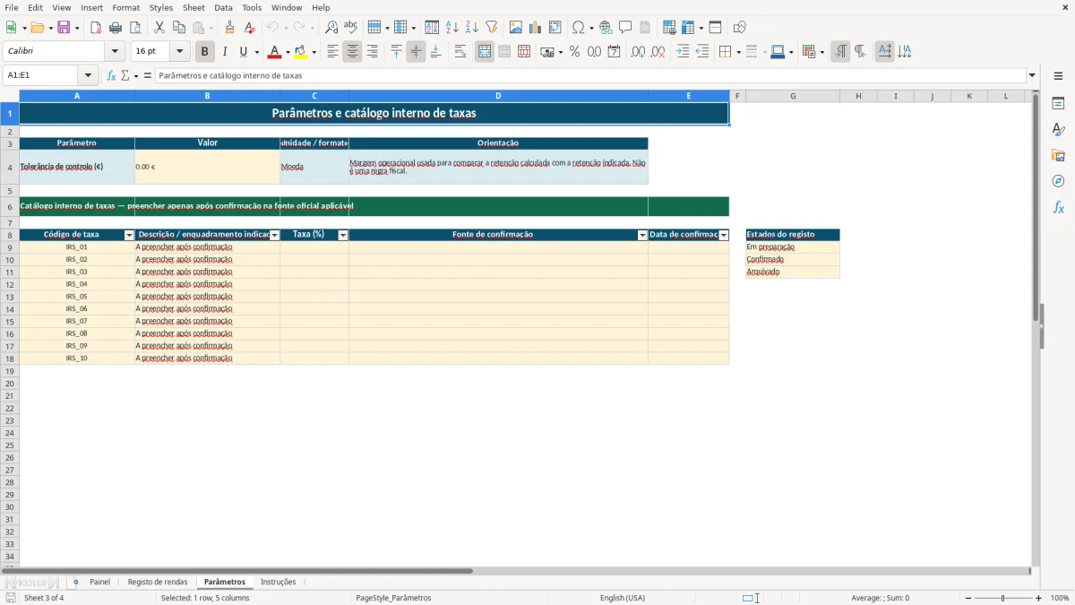The width and height of the screenshot is (1075, 605).
Task: Click Increase Indent icon
Action: click(x=683, y=52)
